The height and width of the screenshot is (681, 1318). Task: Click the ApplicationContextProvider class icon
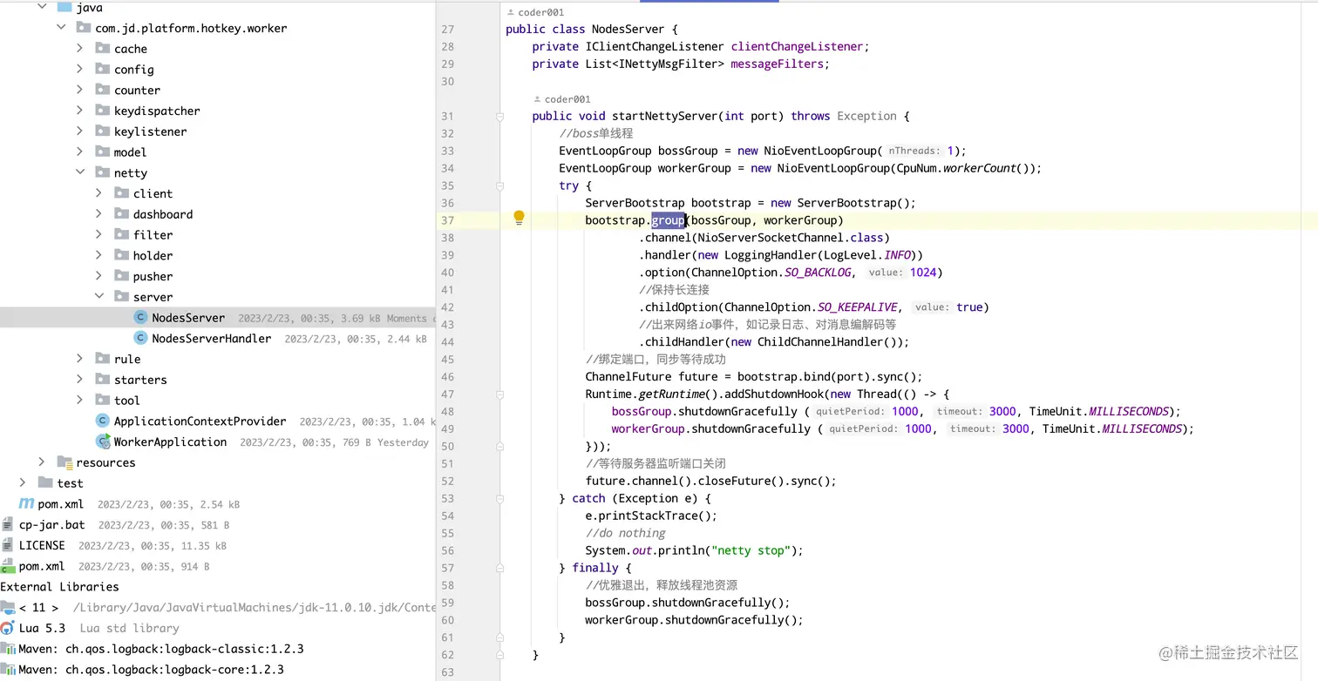coord(103,421)
